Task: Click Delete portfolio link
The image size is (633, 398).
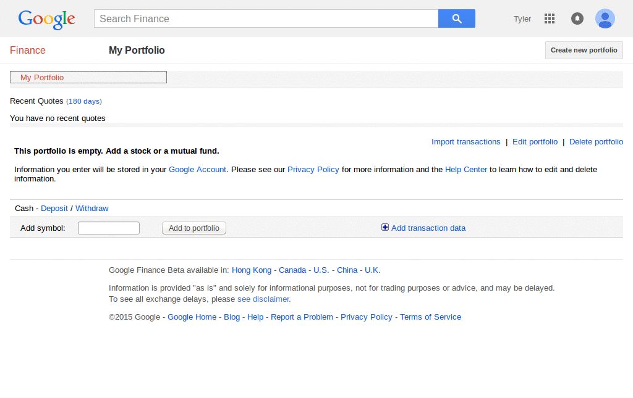Action: pyautogui.click(x=597, y=142)
